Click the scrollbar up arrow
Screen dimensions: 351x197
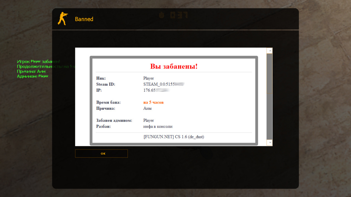(x=269, y=50)
